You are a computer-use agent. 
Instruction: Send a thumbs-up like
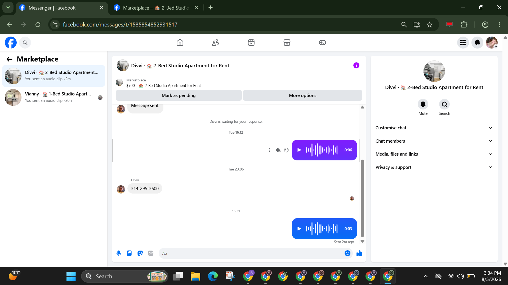359,253
